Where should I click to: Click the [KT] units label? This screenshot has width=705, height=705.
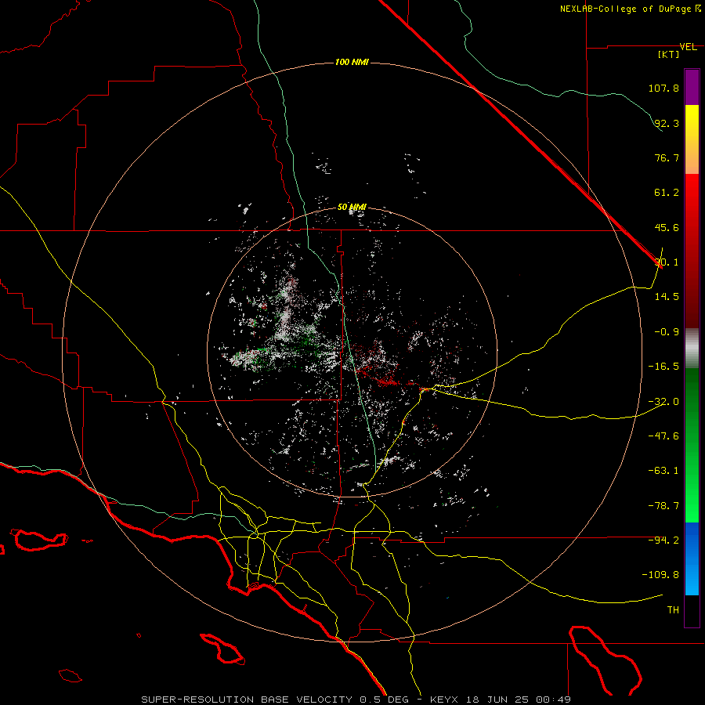669,55
